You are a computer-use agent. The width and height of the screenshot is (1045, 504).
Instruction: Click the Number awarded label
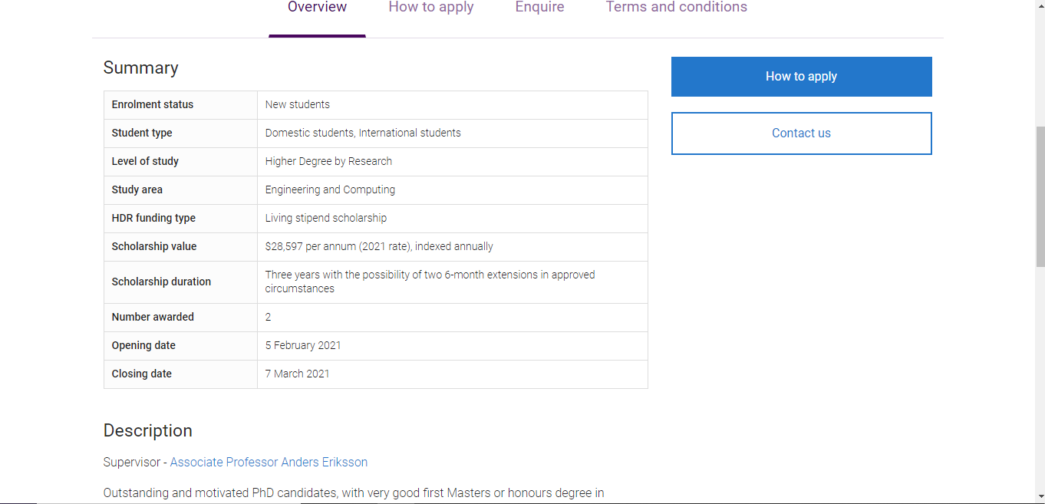(153, 318)
